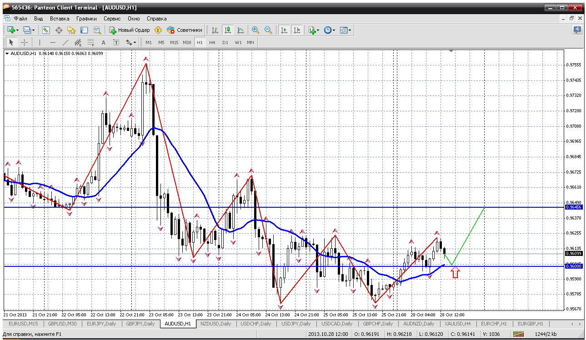Select the Fibonacci Retracement tool
586x340 pixels.
pos(91,42)
